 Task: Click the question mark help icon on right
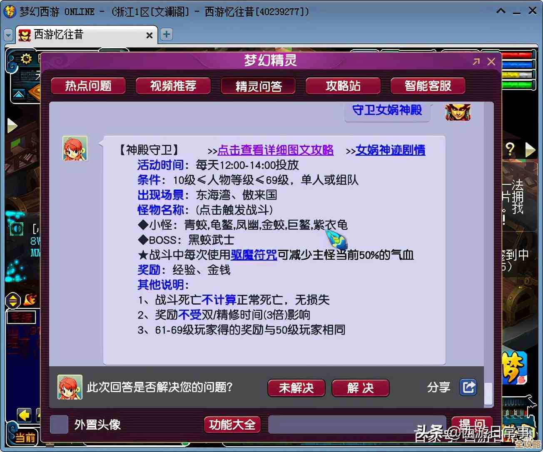(511, 148)
